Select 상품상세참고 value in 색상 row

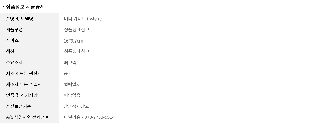[x=76, y=52]
